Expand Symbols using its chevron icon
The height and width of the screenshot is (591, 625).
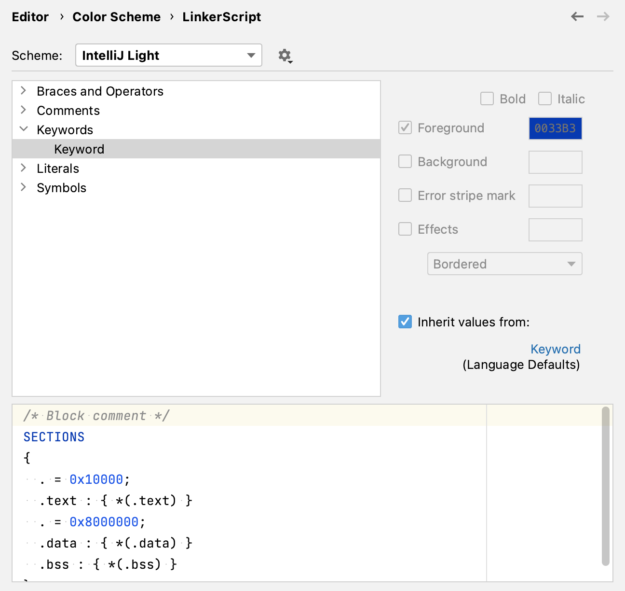tap(23, 187)
